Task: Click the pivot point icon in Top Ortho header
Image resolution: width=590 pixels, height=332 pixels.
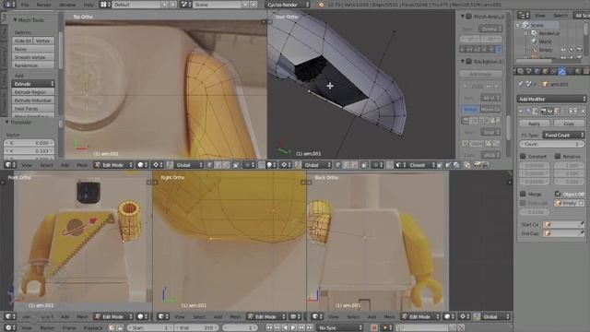Action: point(158,165)
